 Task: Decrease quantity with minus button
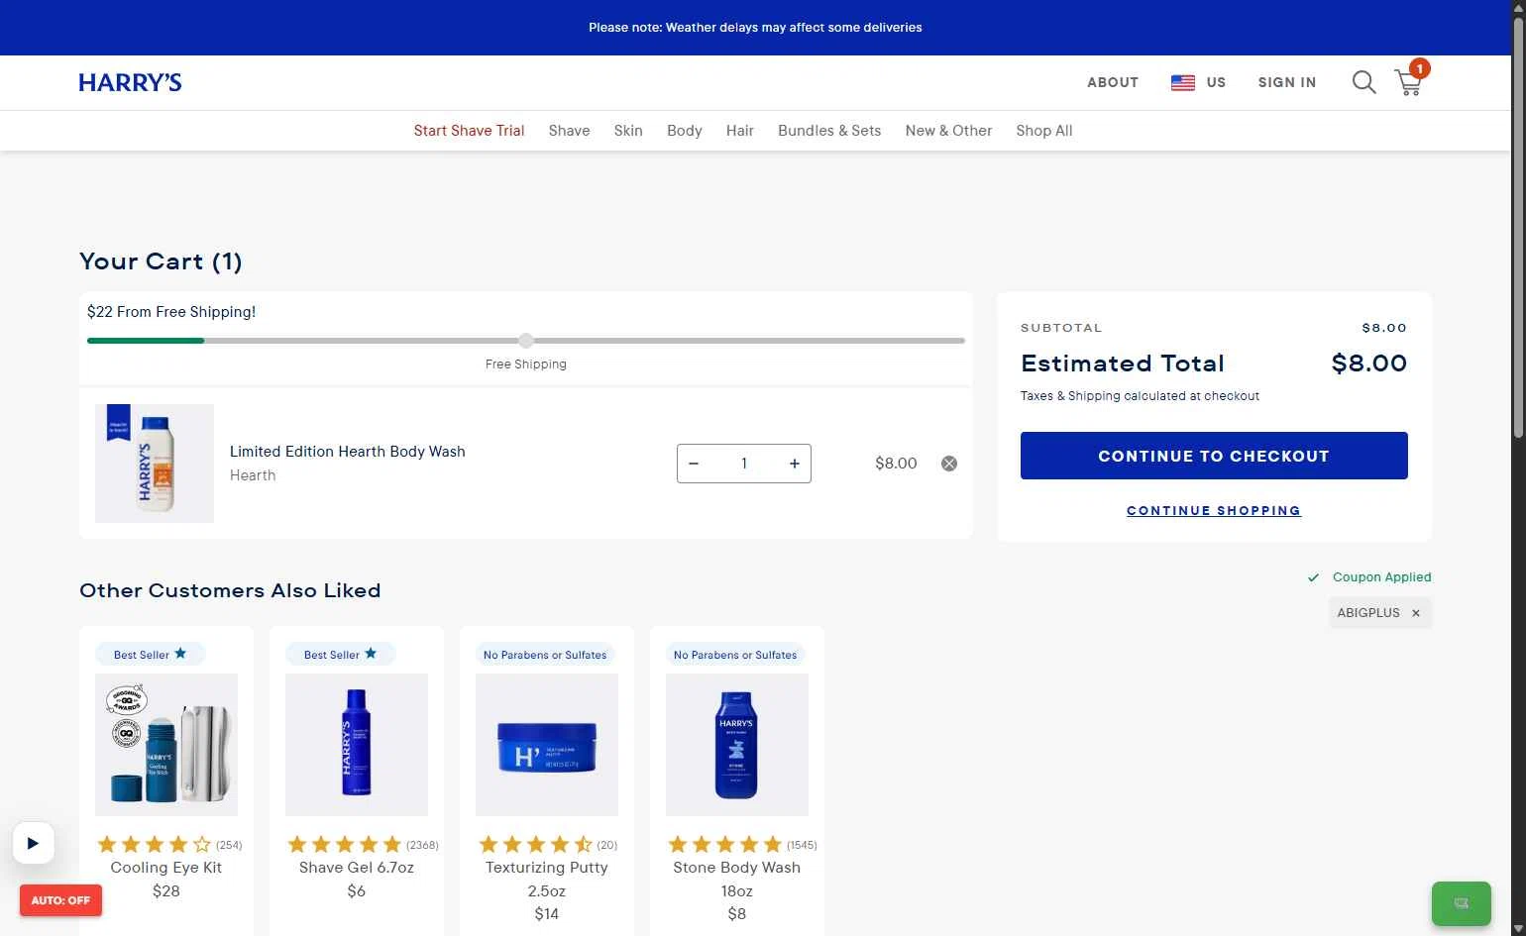[x=694, y=464]
